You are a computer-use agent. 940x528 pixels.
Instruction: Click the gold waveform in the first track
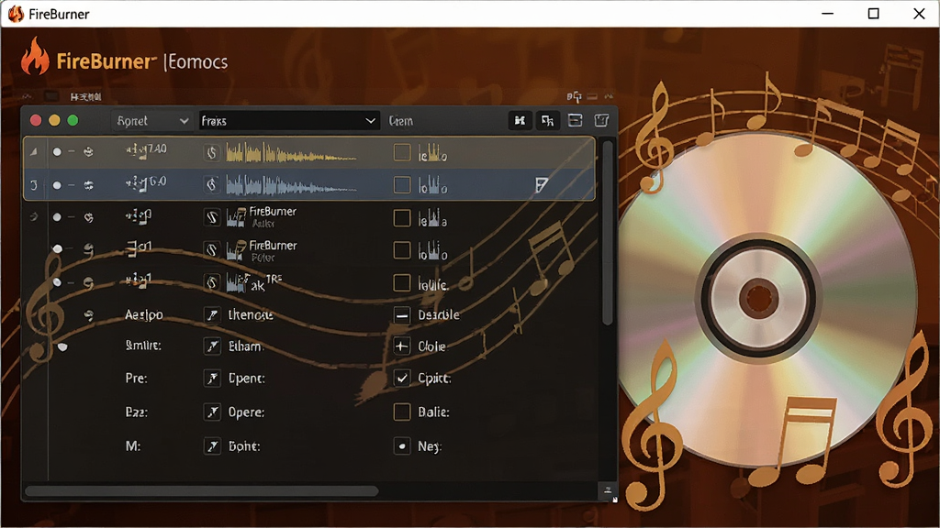coord(291,153)
